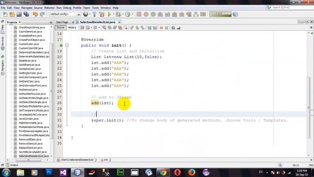Select JavaAppletLifeCycle.java in Projects tree
The image size is (314, 177).
pyautogui.click(x=33, y=115)
